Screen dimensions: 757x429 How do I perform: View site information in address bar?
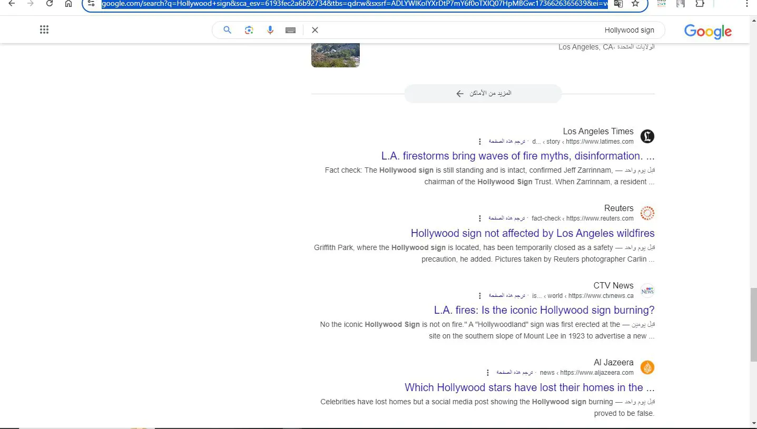click(91, 4)
